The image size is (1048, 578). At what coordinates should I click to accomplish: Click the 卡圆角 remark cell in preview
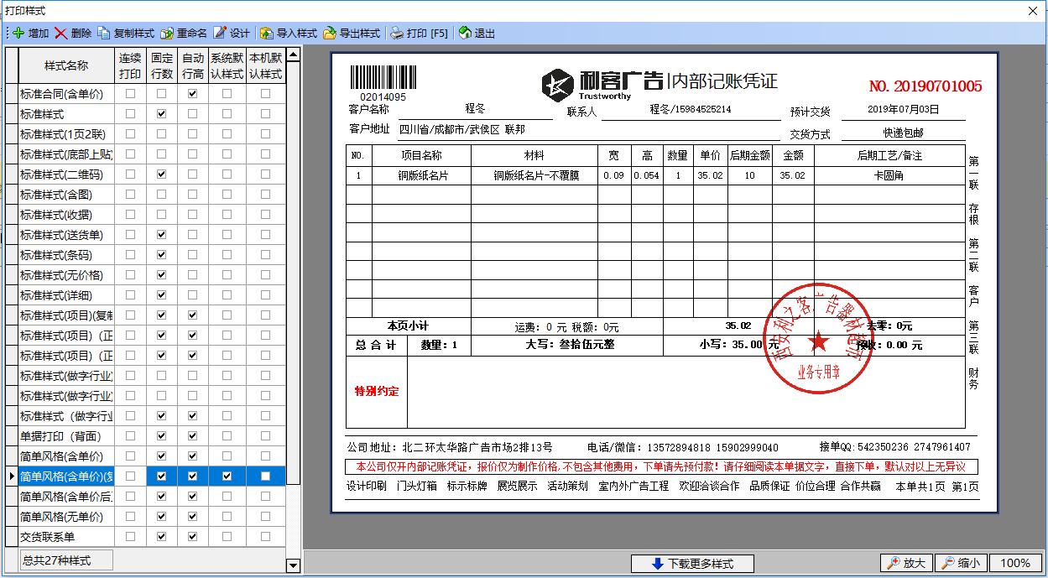pos(889,175)
